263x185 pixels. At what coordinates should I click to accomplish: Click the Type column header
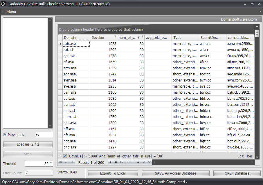pyautogui.click(x=185, y=37)
